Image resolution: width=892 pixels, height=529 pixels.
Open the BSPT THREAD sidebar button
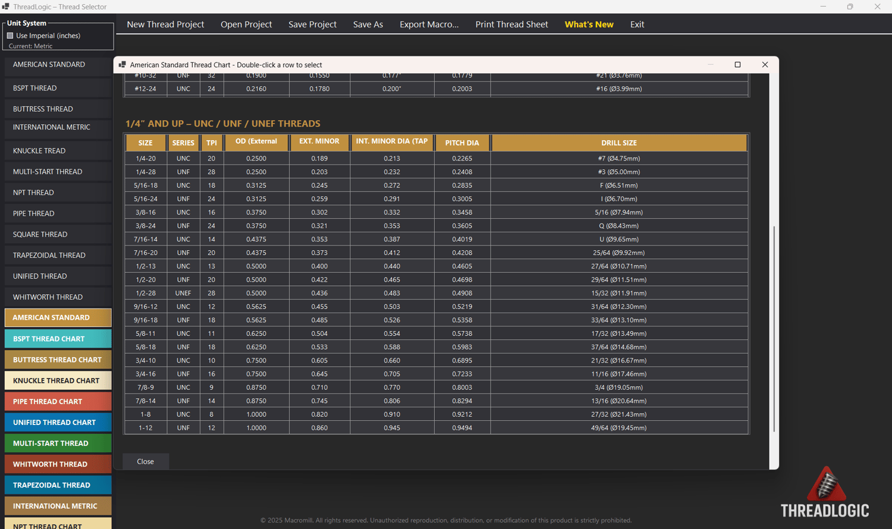58,88
